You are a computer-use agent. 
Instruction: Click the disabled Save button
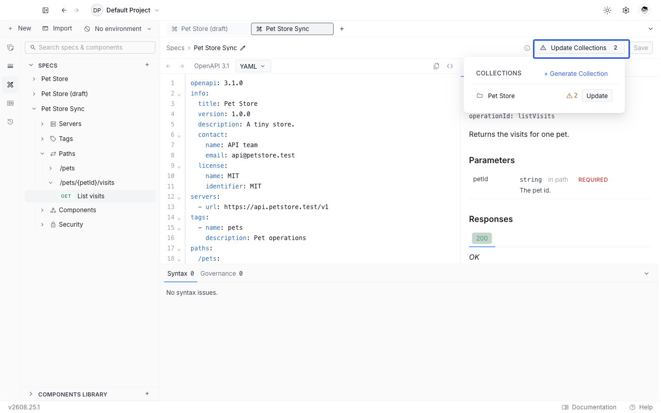click(641, 48)
